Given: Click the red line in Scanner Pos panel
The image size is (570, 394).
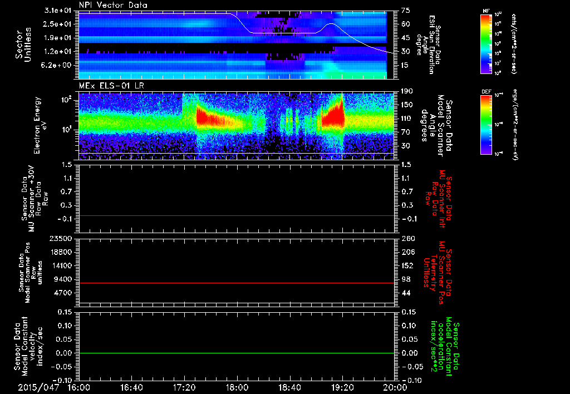Looking at the screenshot, I should [x=236, y=283].
